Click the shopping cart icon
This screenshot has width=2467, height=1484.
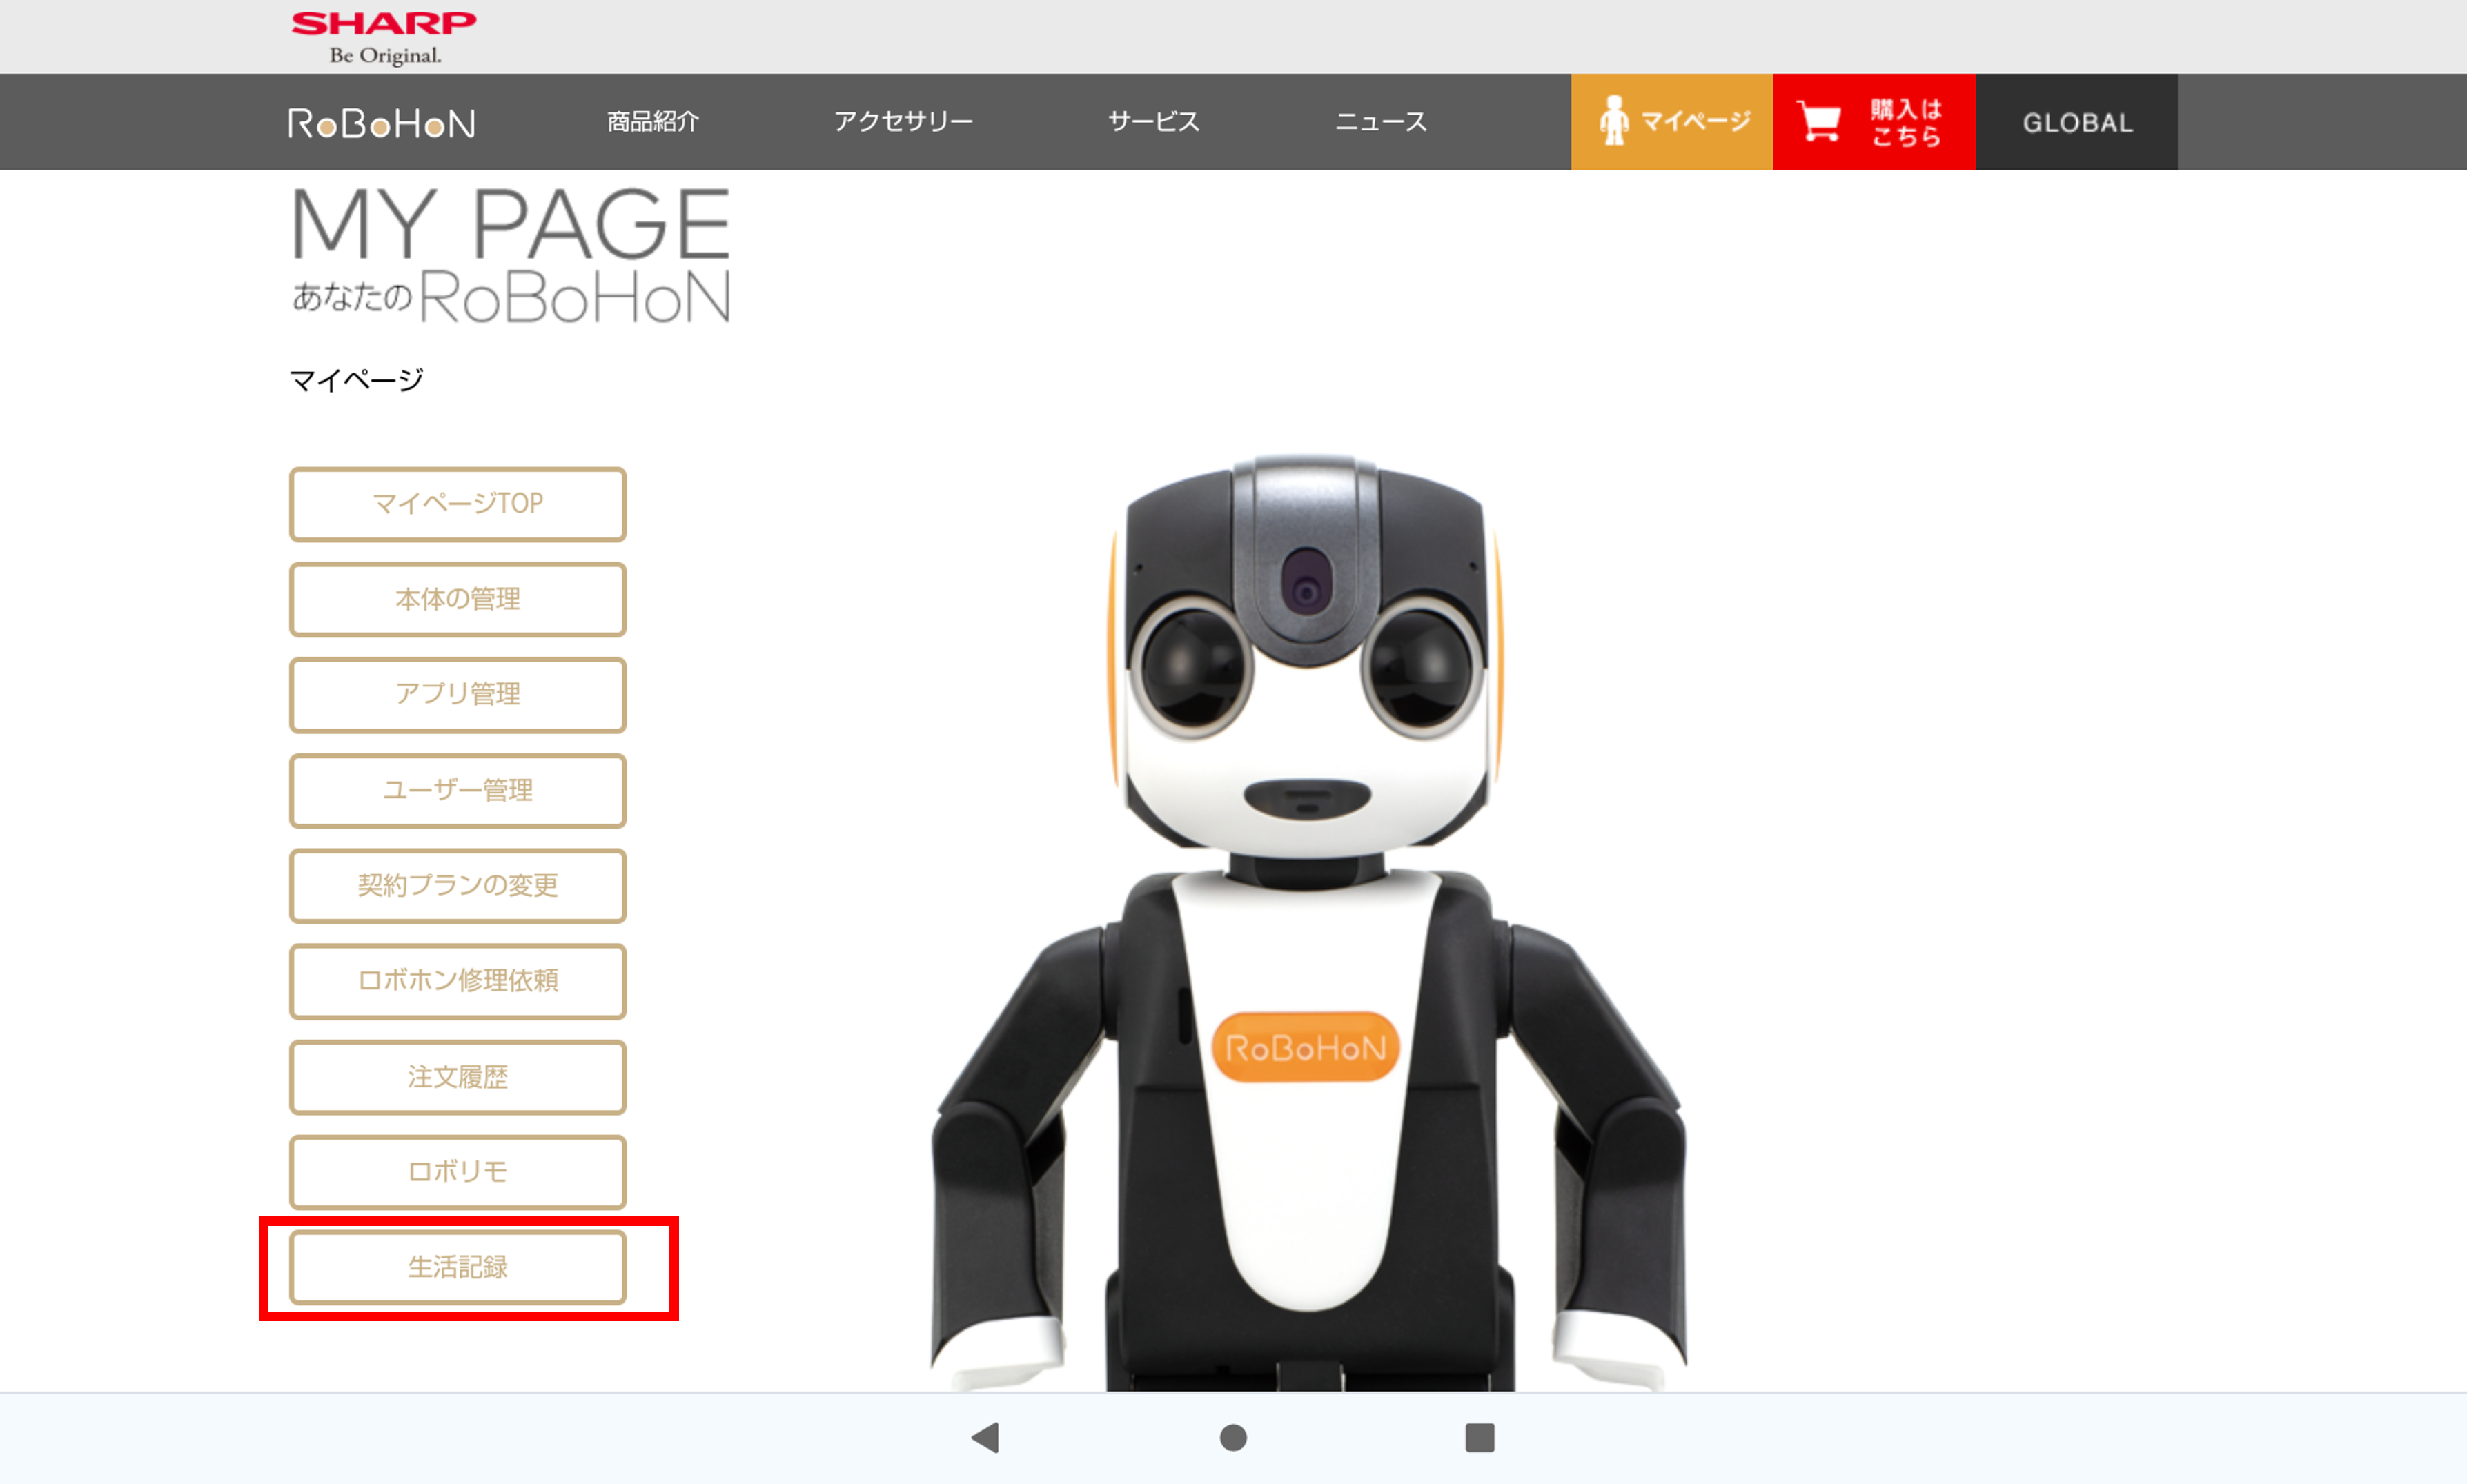[1819, 122]
